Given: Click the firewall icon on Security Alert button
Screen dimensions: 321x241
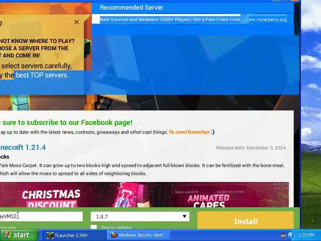Looking at the screenshot, I should tap(114, 235).
